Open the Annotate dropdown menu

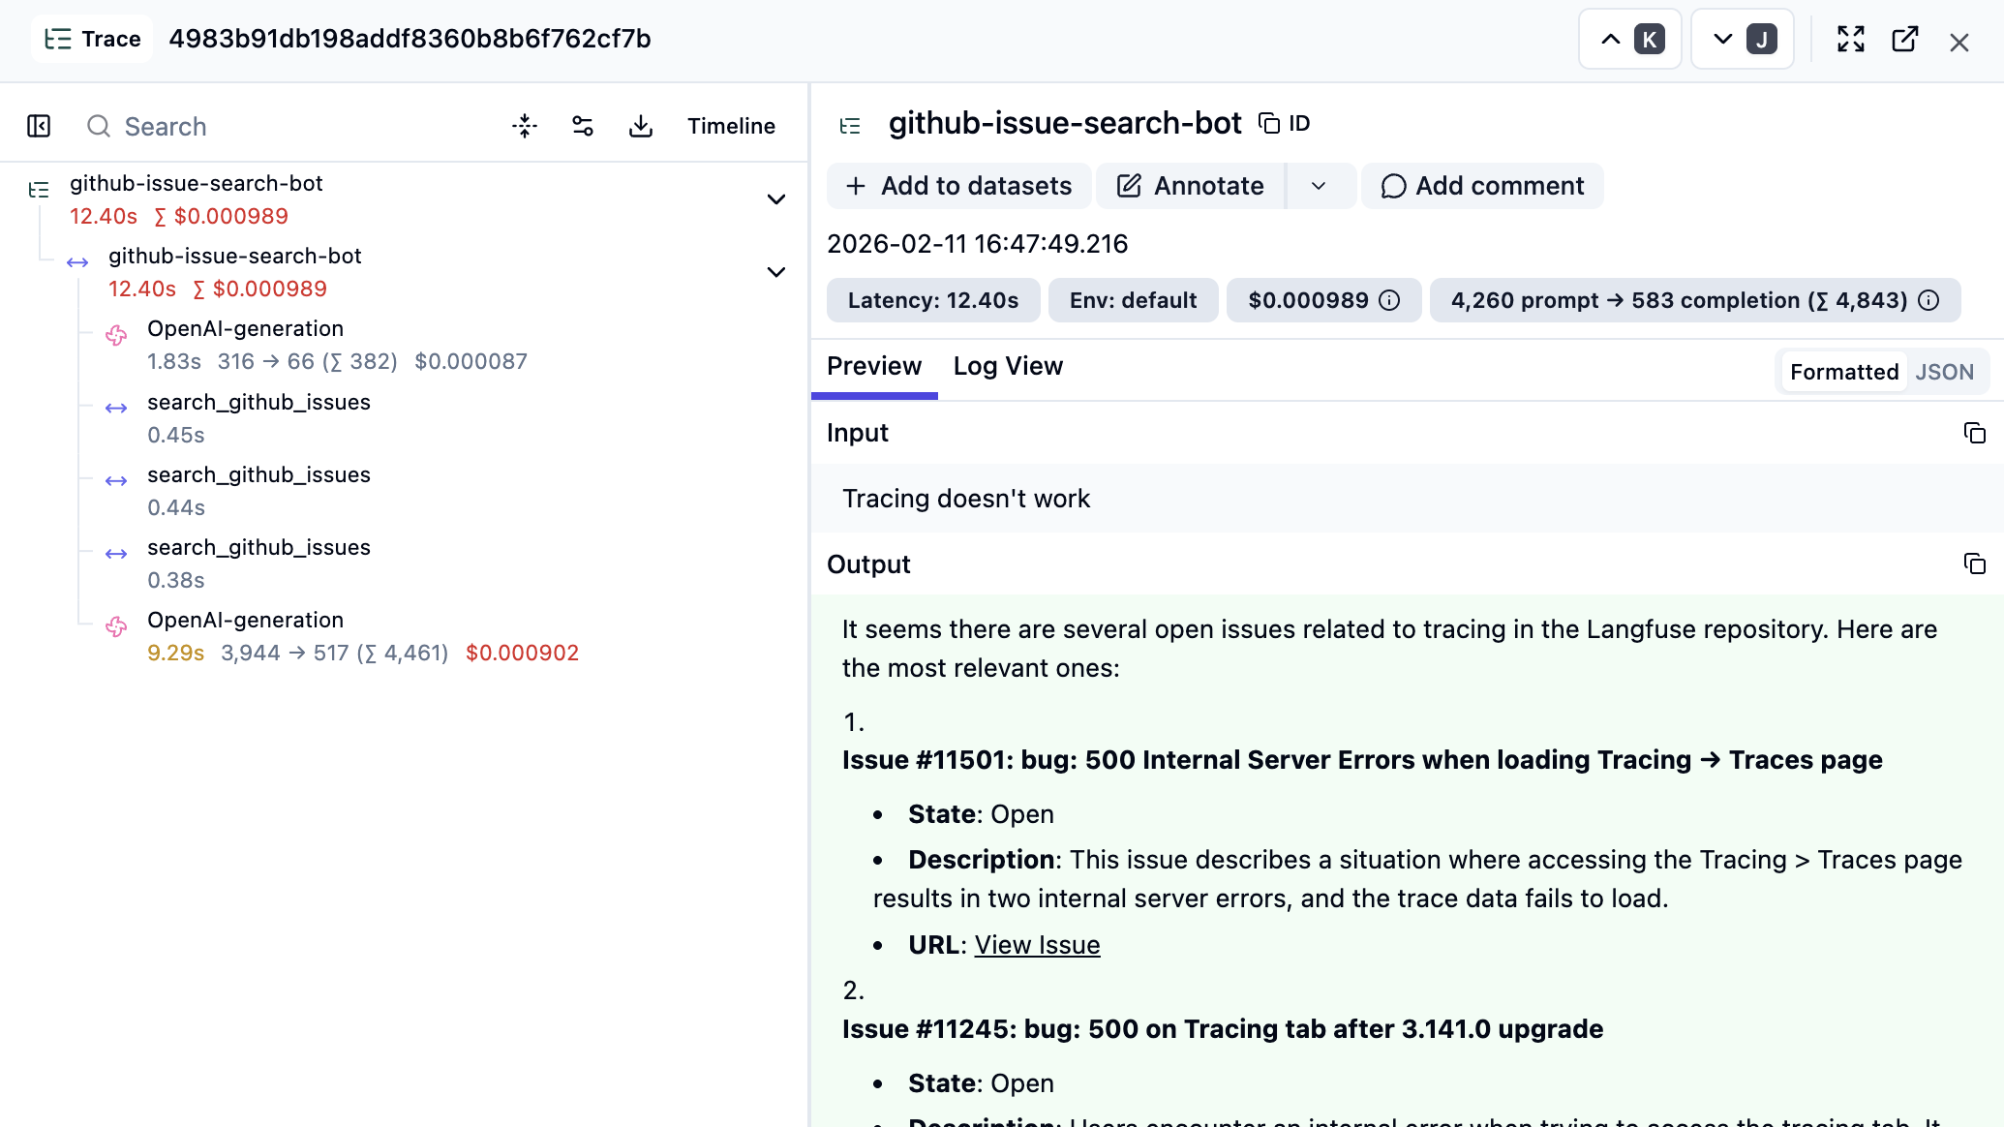click(x=1321, y=185)
